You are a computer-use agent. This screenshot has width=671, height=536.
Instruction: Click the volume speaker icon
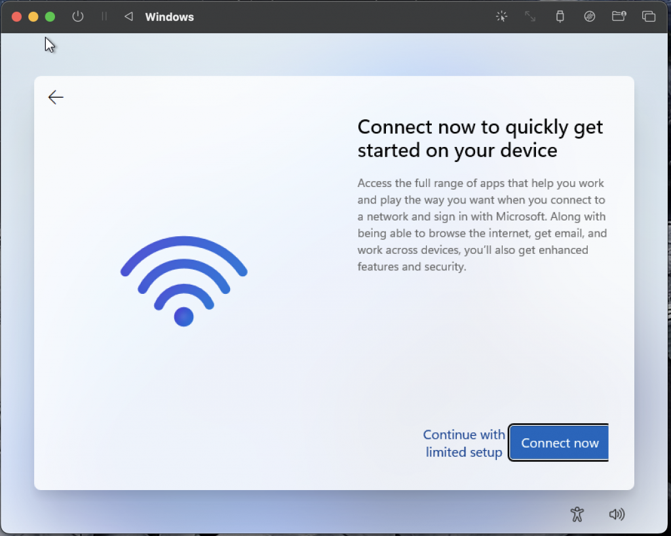(x=617, y=514)
